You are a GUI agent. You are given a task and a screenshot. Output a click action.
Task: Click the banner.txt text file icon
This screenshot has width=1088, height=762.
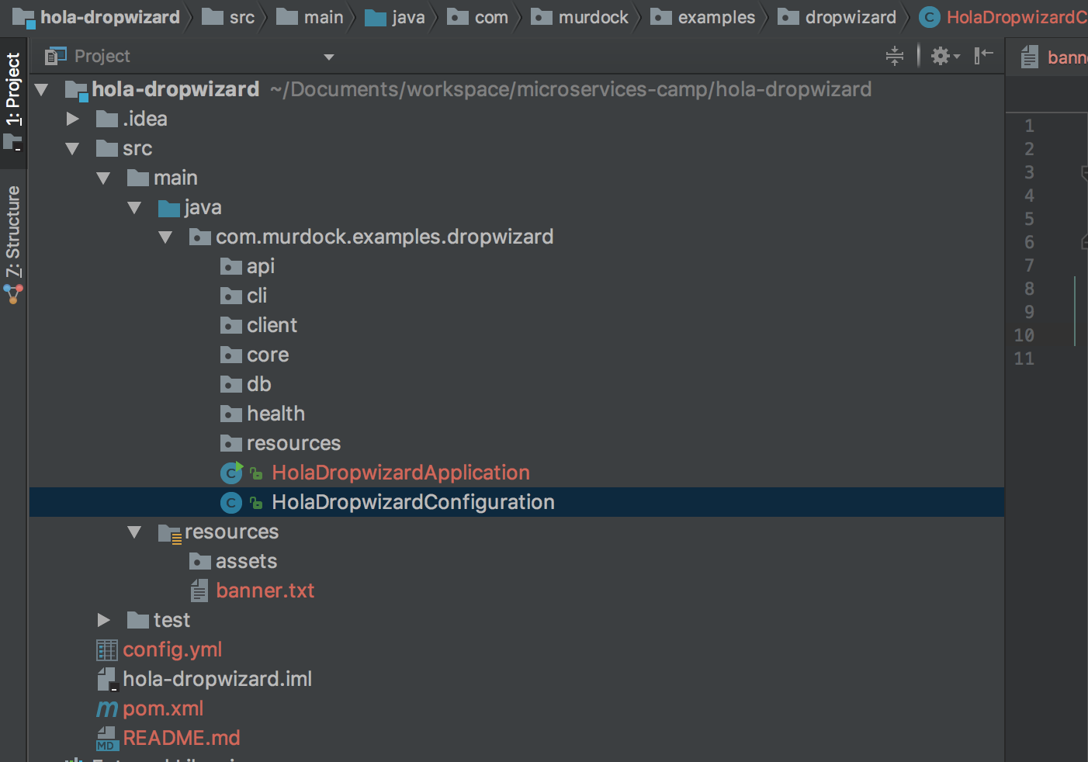[199, 591]
